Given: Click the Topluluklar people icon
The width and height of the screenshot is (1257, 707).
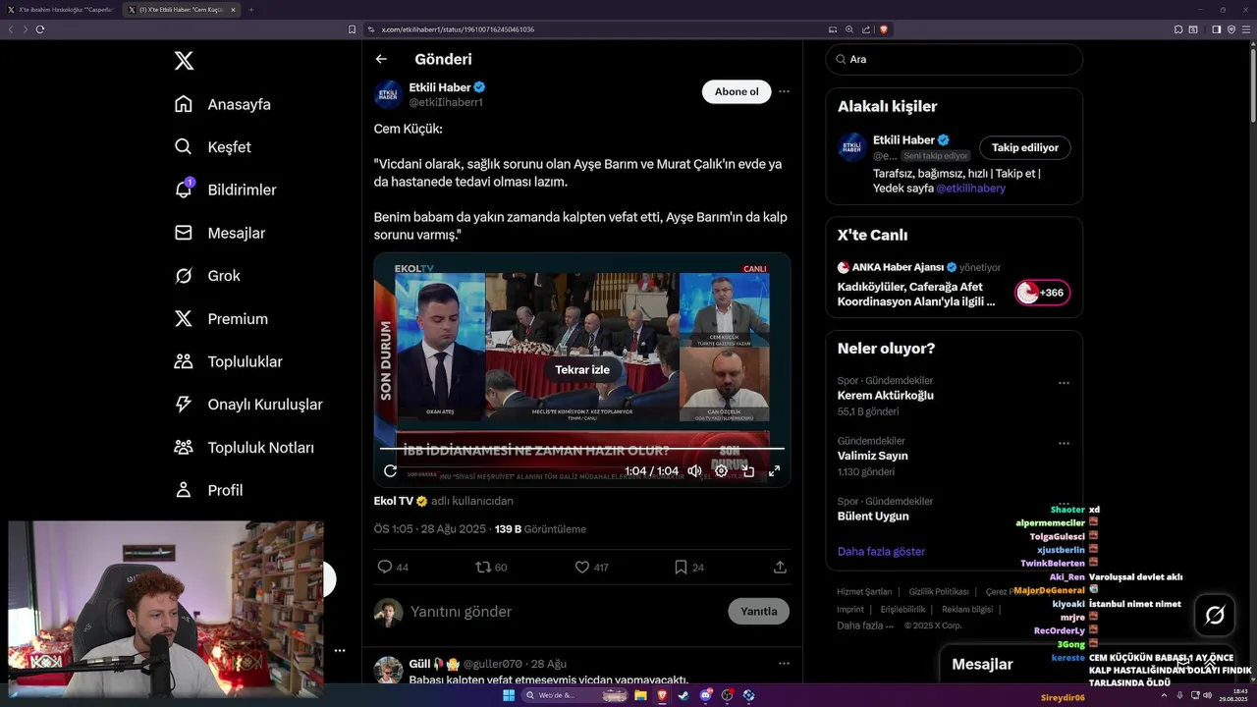Looking at the screenshot, I should [184, 361].
